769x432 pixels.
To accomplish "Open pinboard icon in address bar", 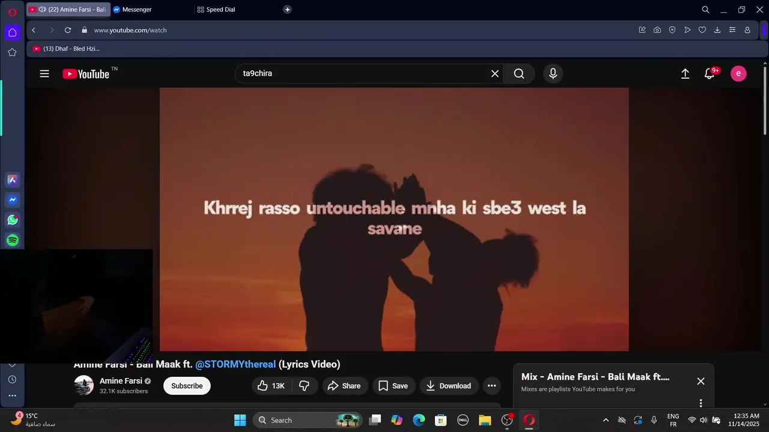I will [642, 30].
